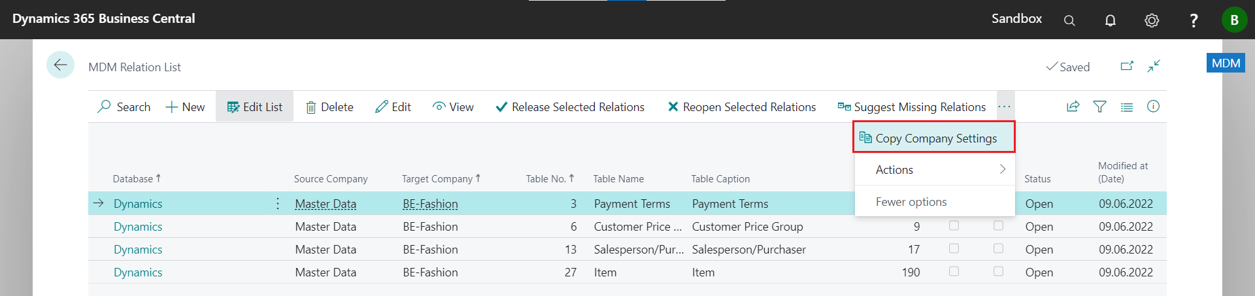Click Release Selected Relations
The width and height of the screenshot is (1255, 296).
[x=570, y=107]
